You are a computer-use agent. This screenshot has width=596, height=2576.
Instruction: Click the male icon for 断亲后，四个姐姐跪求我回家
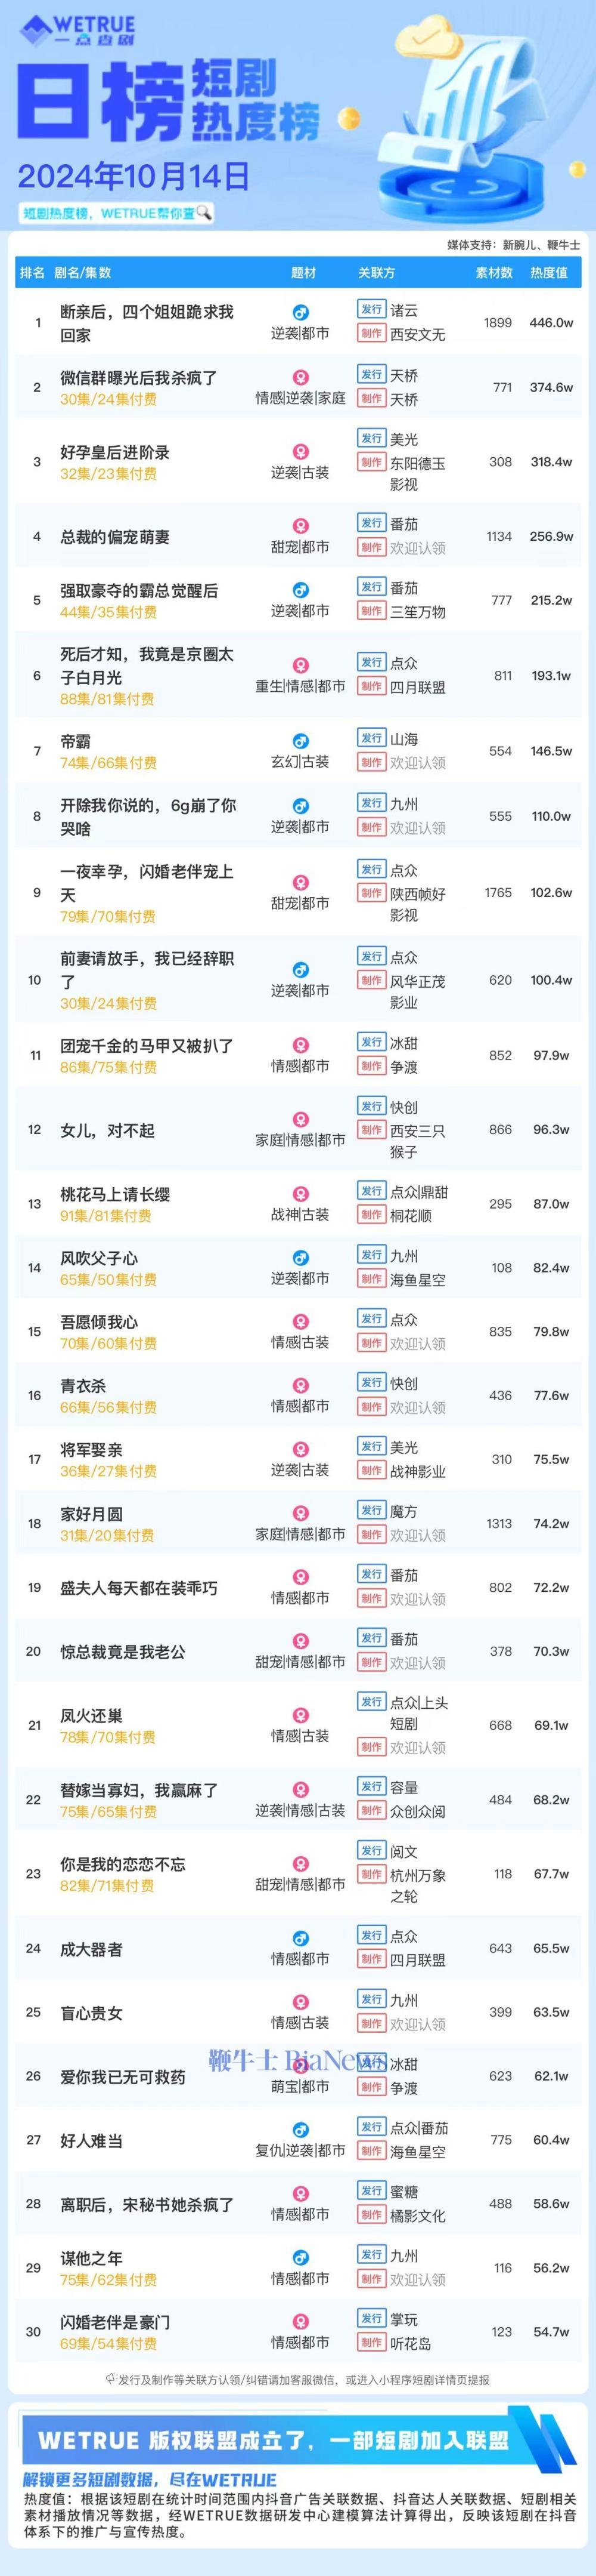pyautogui.click(x=300, y=313)
